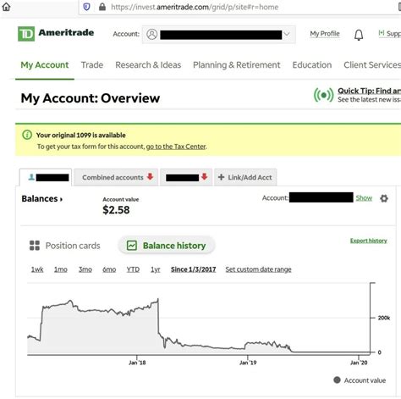The height and width of the screenshot is (399, 401).
Task: Click the Balance history chart icon
Action: coord(132,246)
